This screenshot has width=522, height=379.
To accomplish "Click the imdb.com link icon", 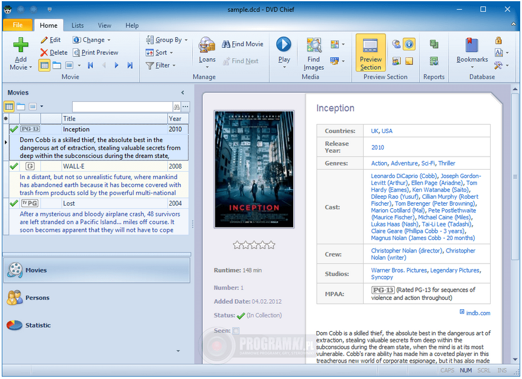I will [462, 312].
